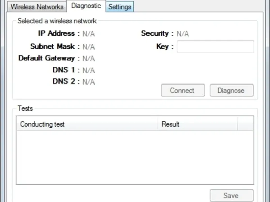The height and width of the screenshot is (202, 270).
Task: Click the Security label
Action: (x=155, y=33)
